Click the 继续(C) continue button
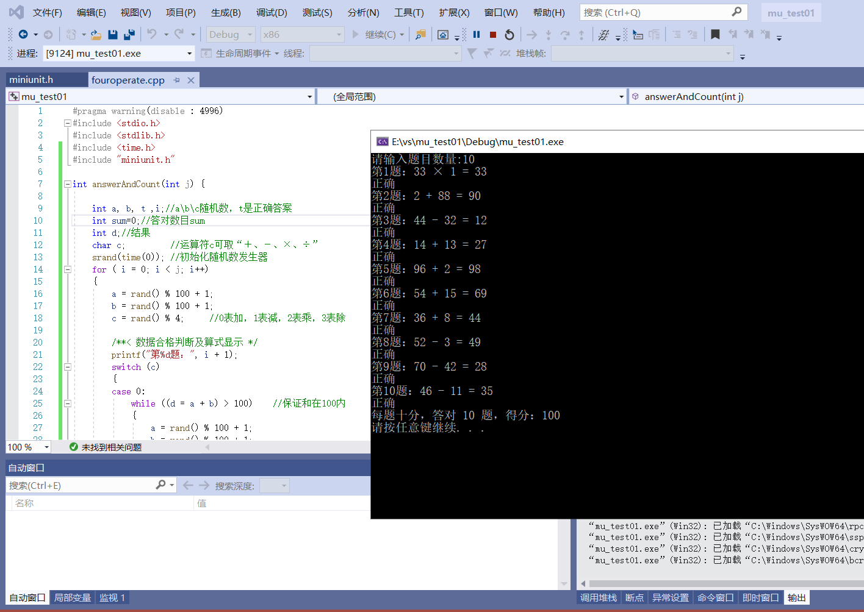The height and width of the screenshot is (612, 864). [374, 35]
